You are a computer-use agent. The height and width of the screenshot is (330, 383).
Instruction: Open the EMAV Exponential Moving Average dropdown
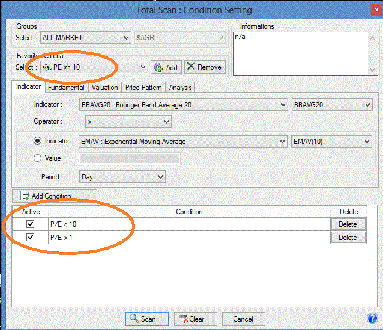pos(182,142)
